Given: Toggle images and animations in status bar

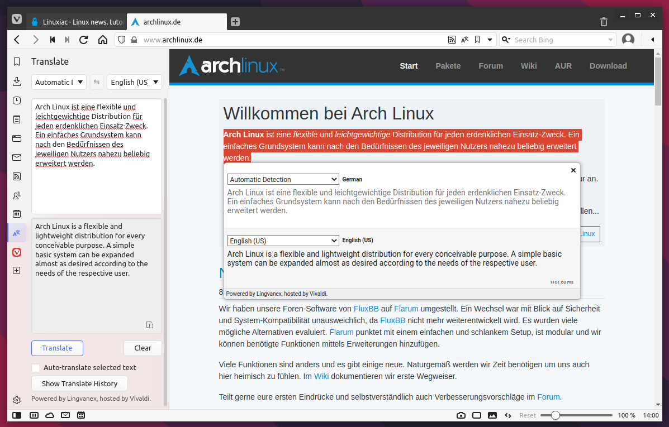Looking at the screenshot, I should click(x=492, y=415).
